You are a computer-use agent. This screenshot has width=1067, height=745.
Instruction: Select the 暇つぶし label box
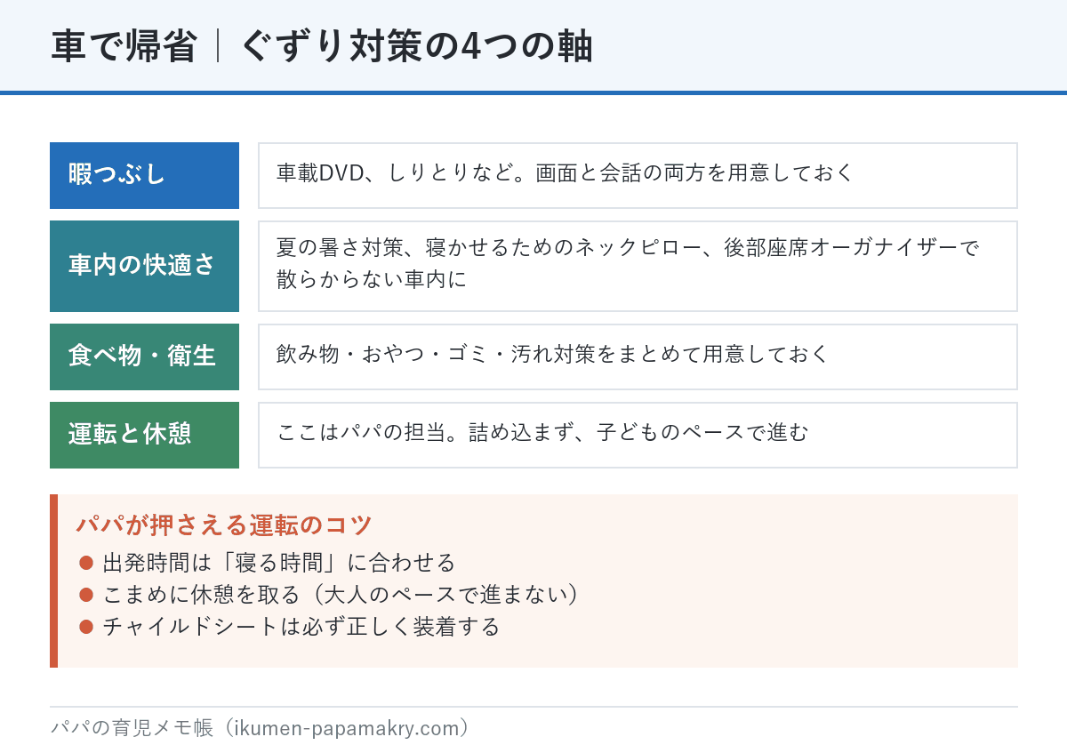coord(144,175)
